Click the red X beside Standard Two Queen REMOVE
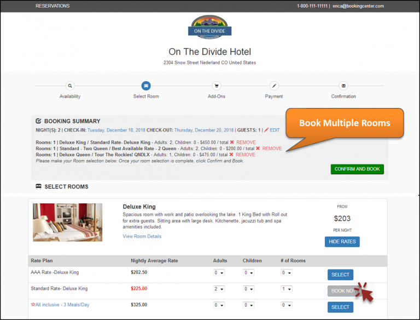The height and width of the screenshot is (320, 420). click(x=258, y=148)
